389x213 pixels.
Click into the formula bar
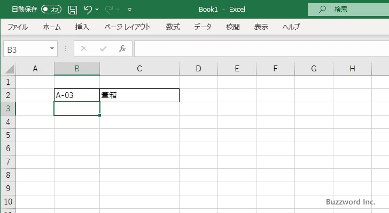pos(261,49)
